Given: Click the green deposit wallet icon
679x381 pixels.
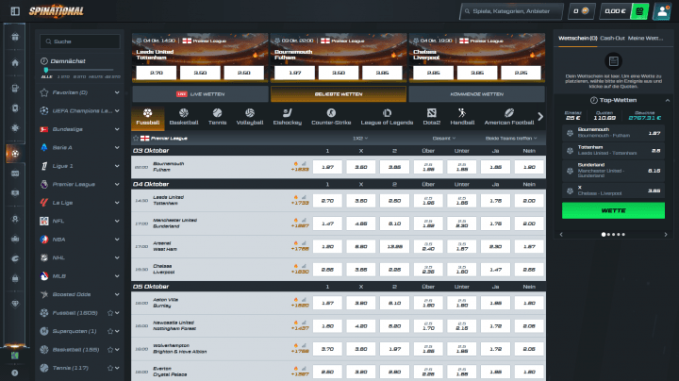Looking at the screenshot, I should click(x=640, y=11).
